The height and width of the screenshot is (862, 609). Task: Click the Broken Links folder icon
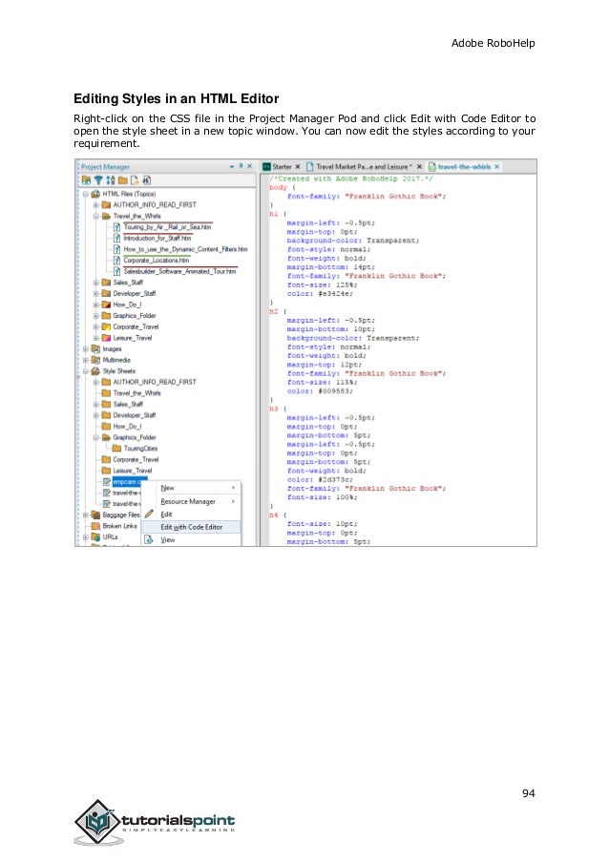pos(95,526)
